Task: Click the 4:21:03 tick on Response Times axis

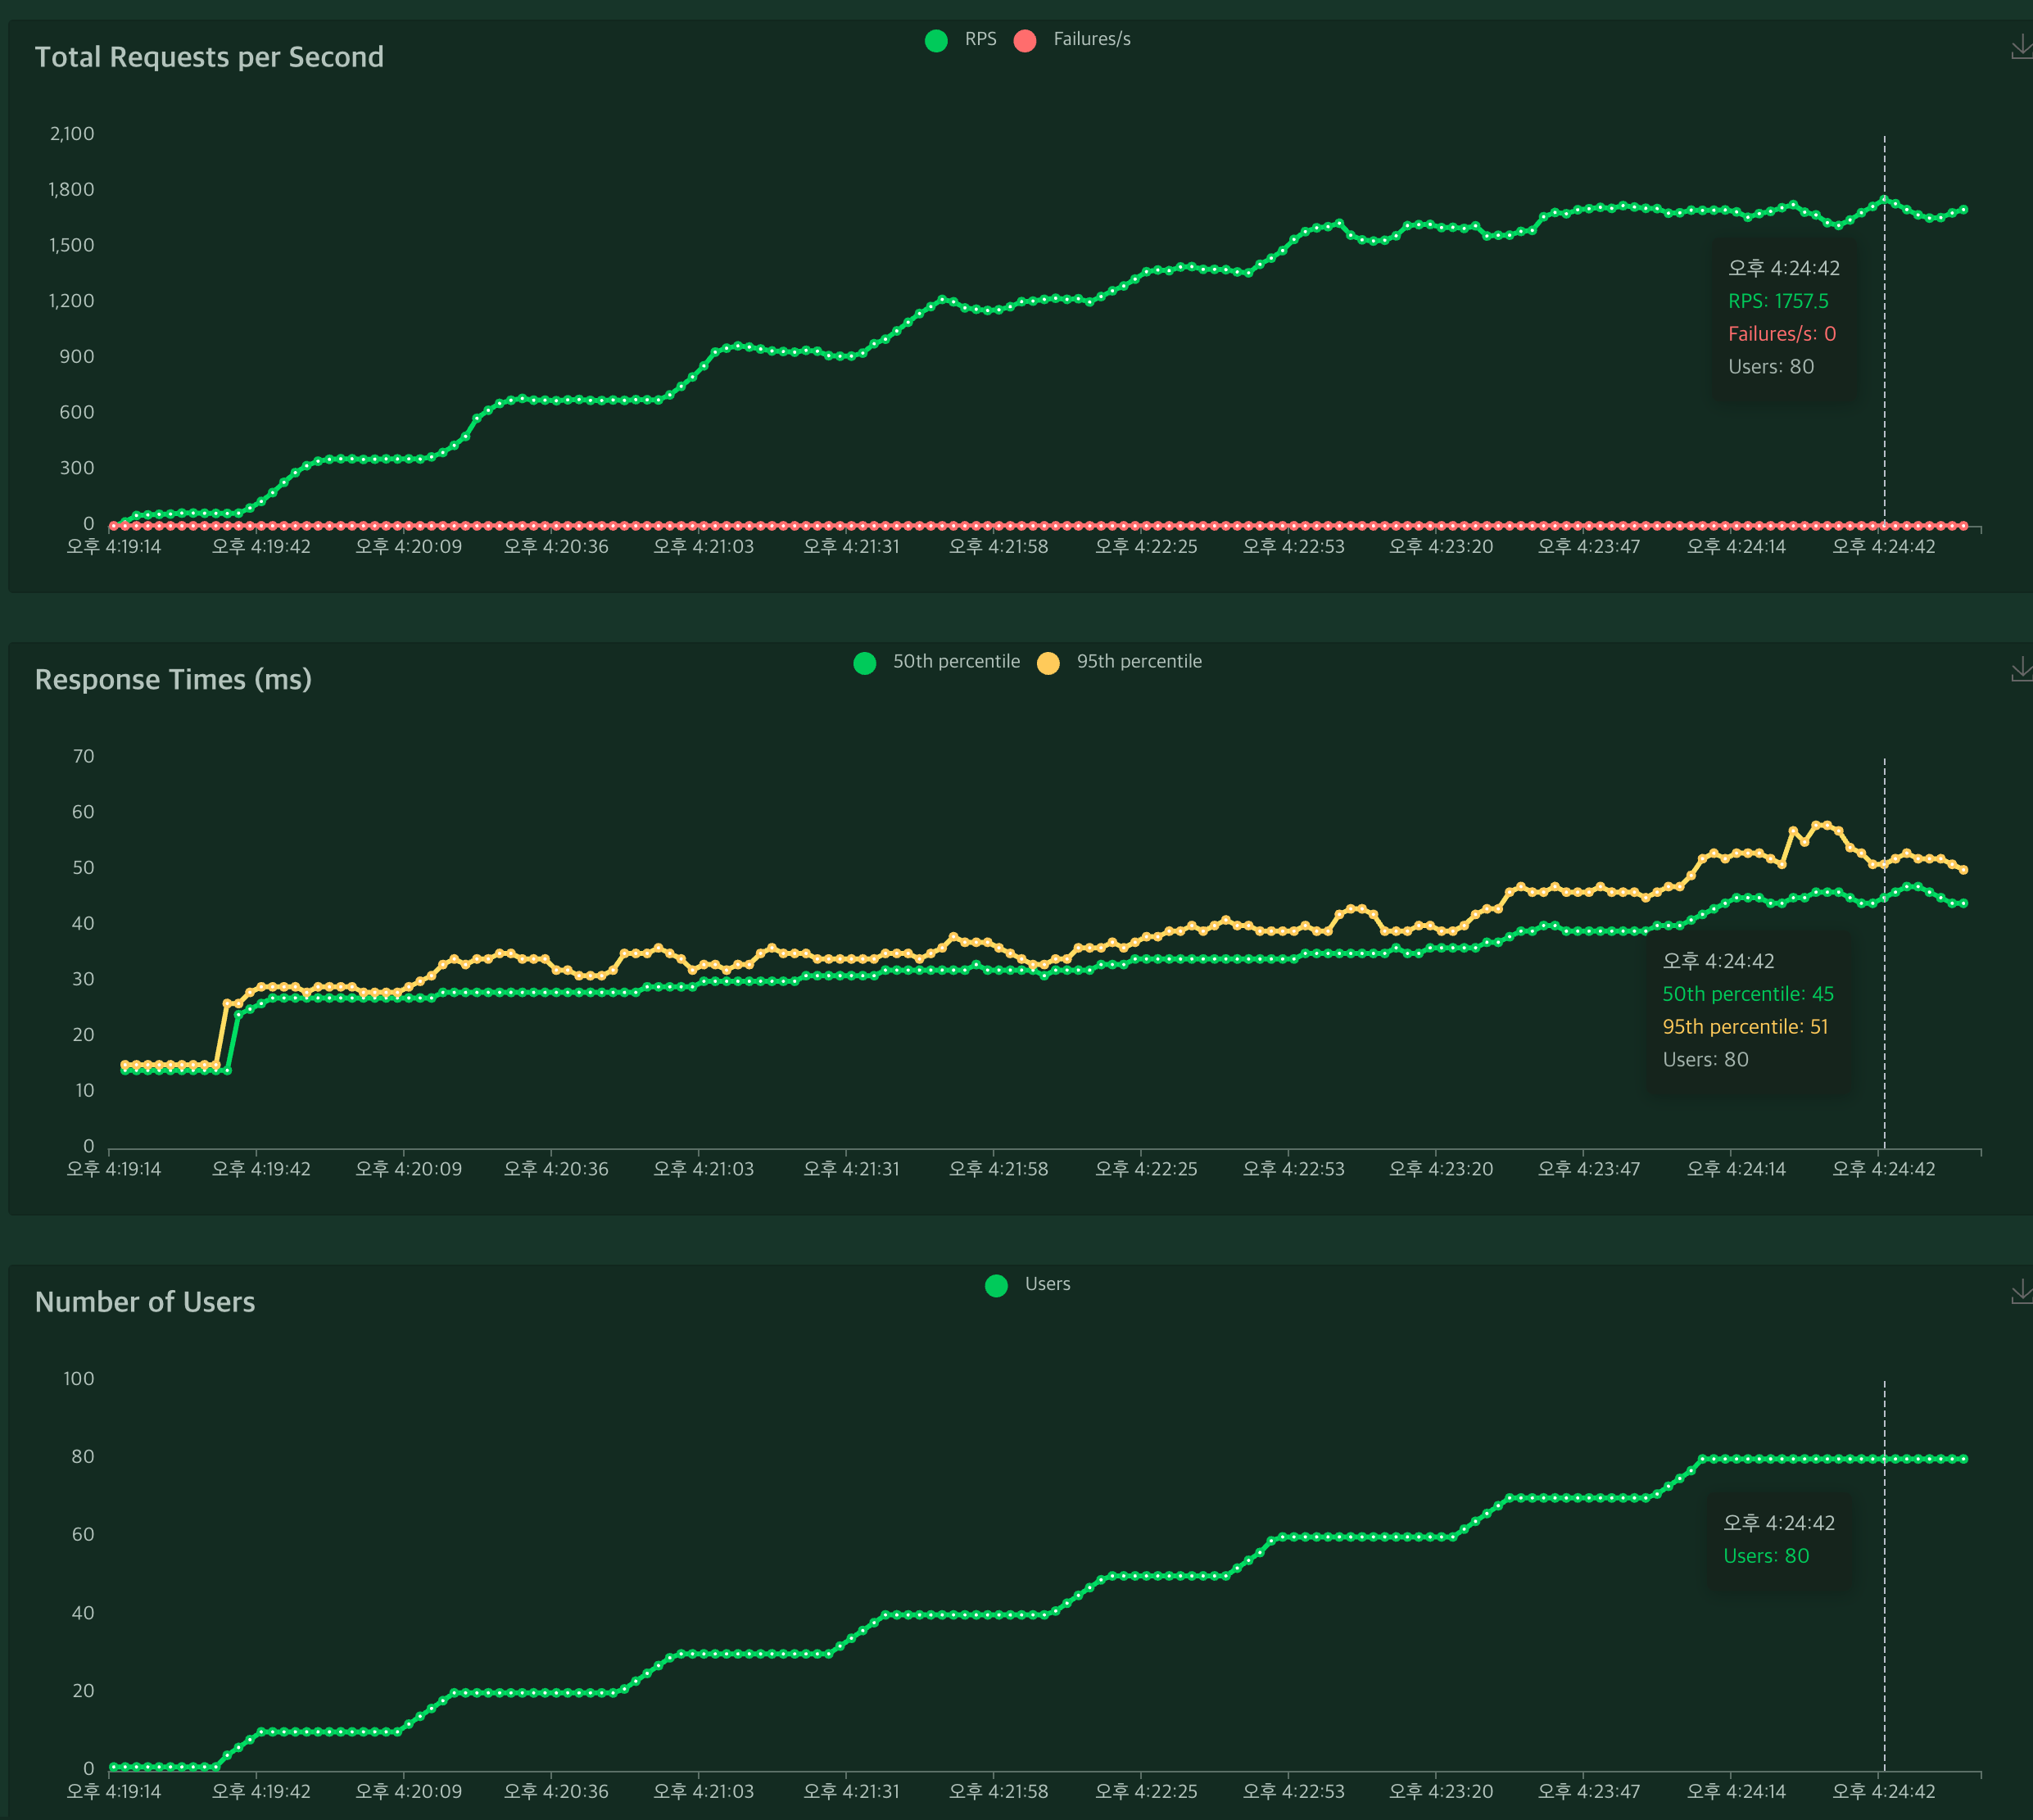Action: pyautogui.click(x=703, y=1169)
